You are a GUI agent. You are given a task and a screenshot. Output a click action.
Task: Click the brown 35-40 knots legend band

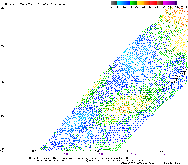160,3
